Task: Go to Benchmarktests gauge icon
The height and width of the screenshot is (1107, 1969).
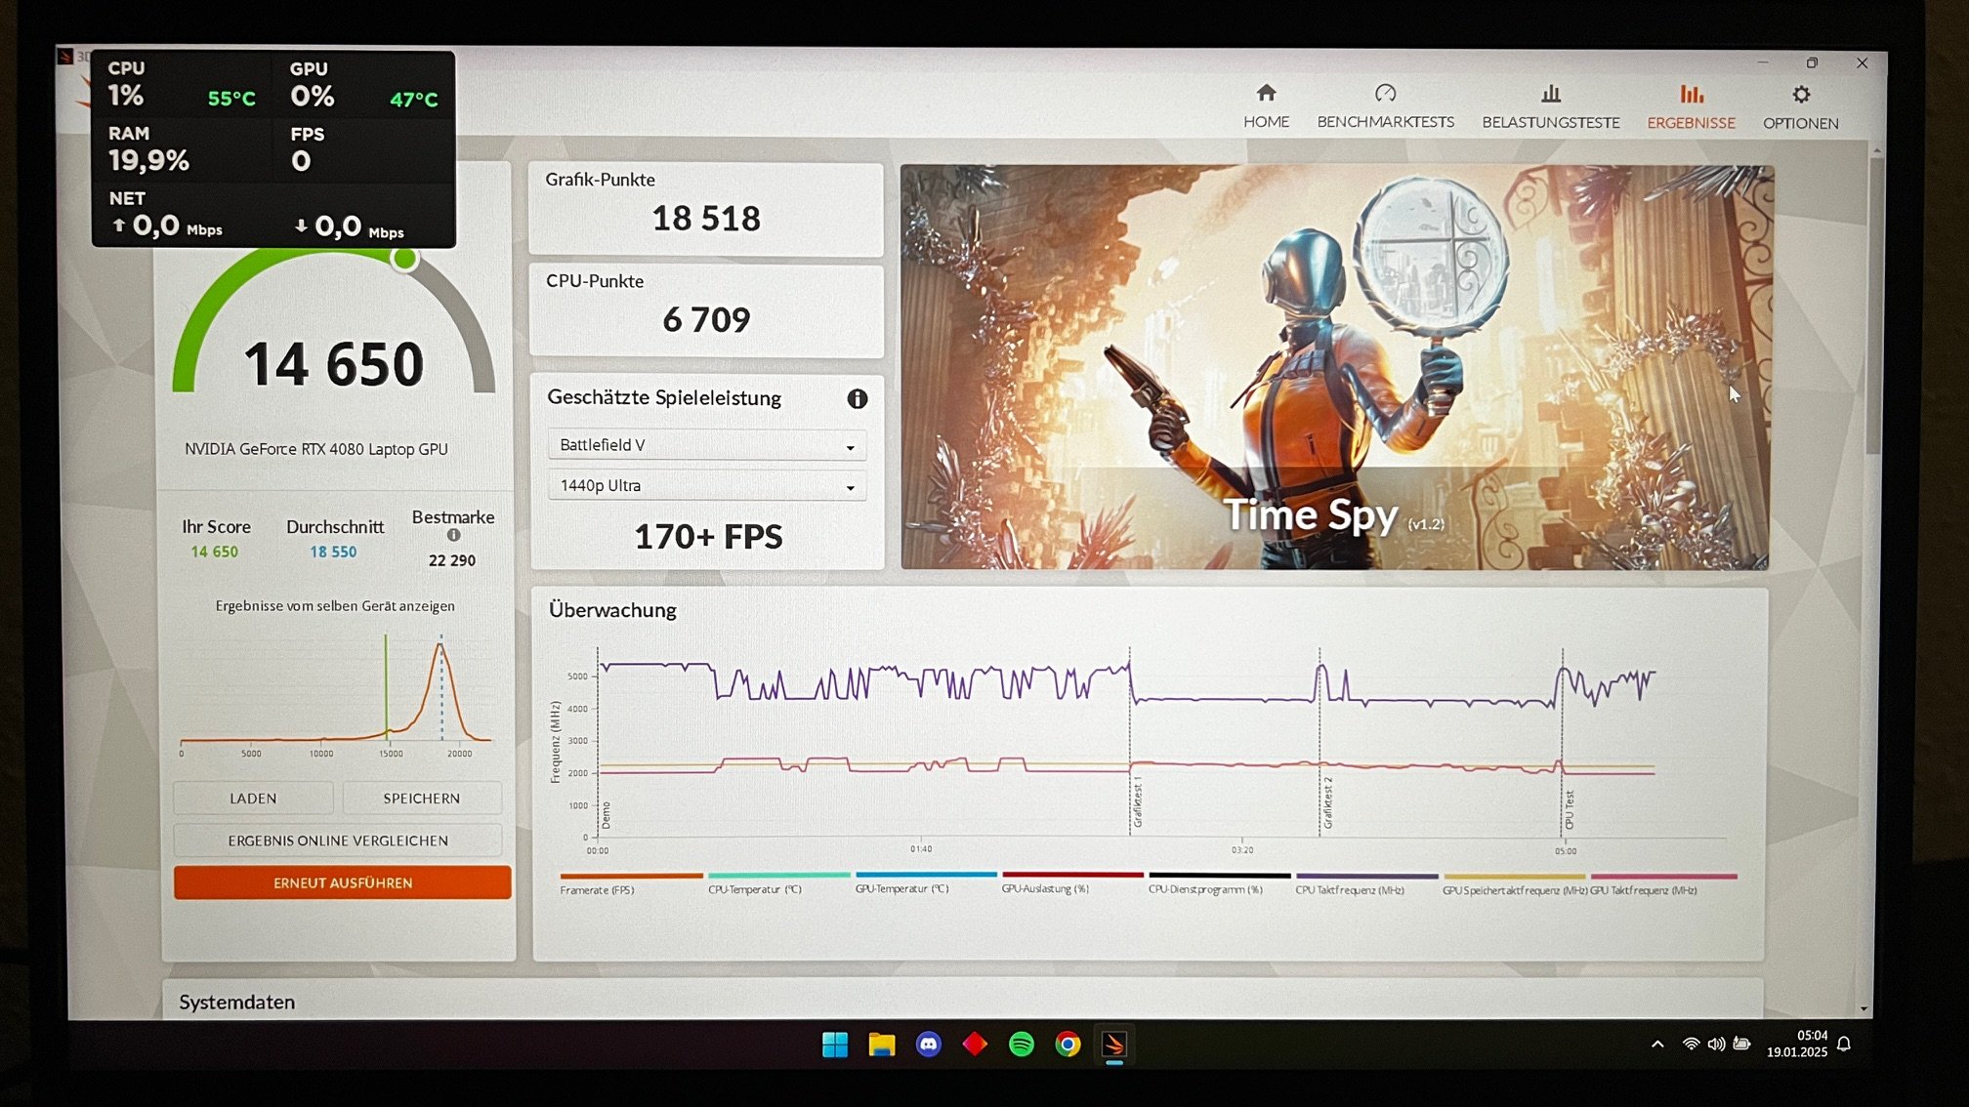Action: tap(1385, 94)
